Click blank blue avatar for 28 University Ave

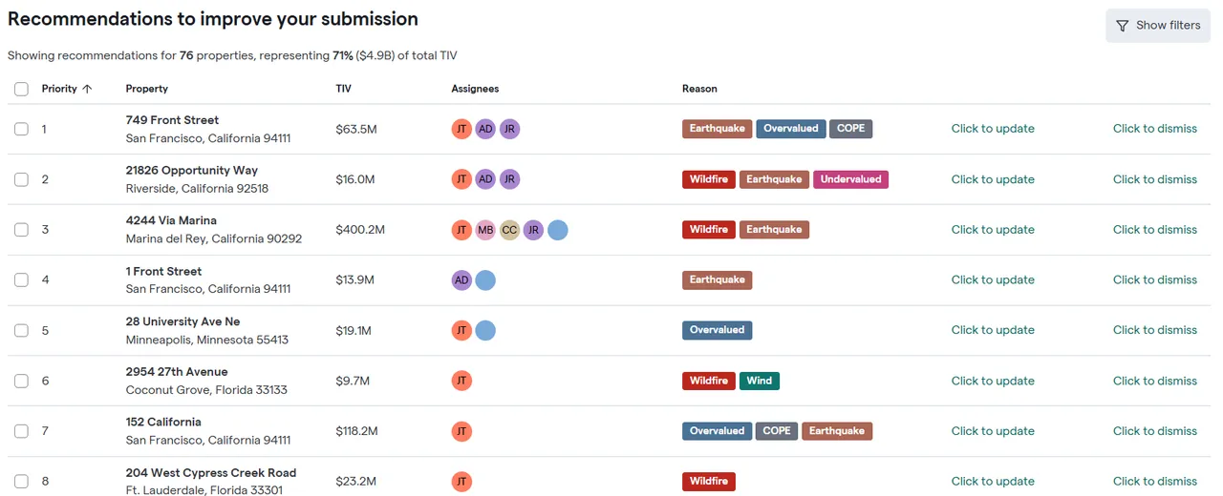pos(485,330)
